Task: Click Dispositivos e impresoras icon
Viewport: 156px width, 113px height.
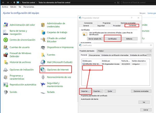Action: tap(43, 47)
